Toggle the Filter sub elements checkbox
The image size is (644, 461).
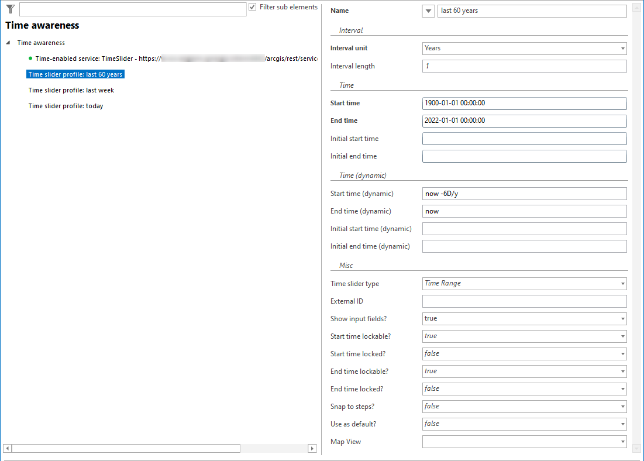click(252, 6)
